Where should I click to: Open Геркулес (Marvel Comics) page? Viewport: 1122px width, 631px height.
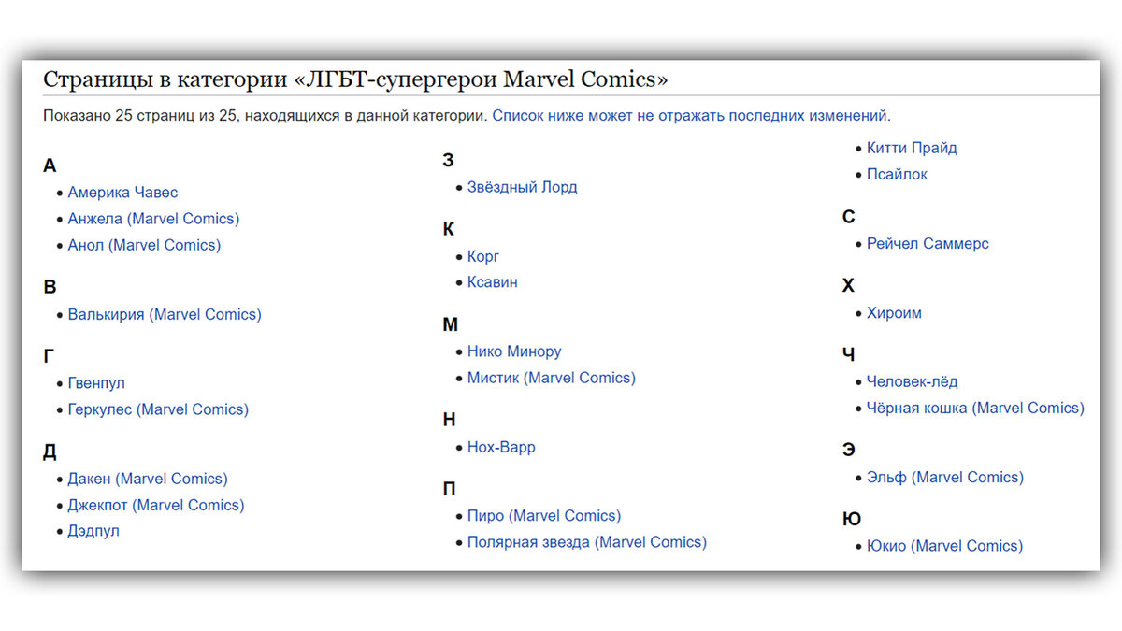click(x=158, y=409)
